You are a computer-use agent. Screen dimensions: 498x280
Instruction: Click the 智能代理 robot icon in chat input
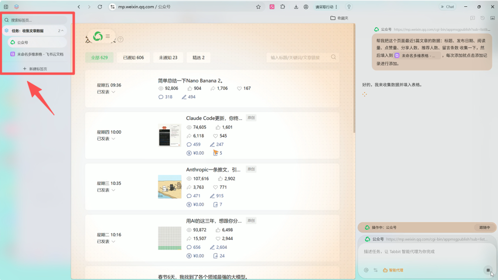pyautogui.click(x=385, y=270)
